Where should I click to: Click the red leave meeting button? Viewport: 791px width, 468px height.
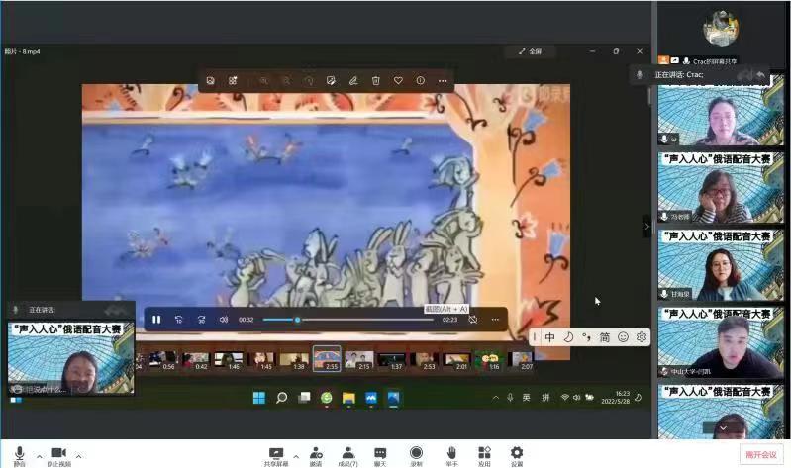pyautogui.click(x=761, y=455)
